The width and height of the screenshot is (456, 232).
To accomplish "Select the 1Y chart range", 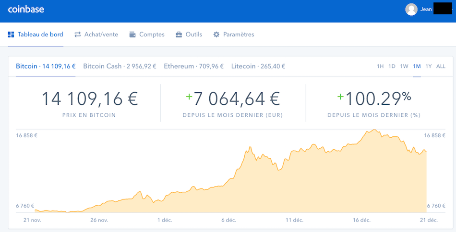I will tap(428, 66).
